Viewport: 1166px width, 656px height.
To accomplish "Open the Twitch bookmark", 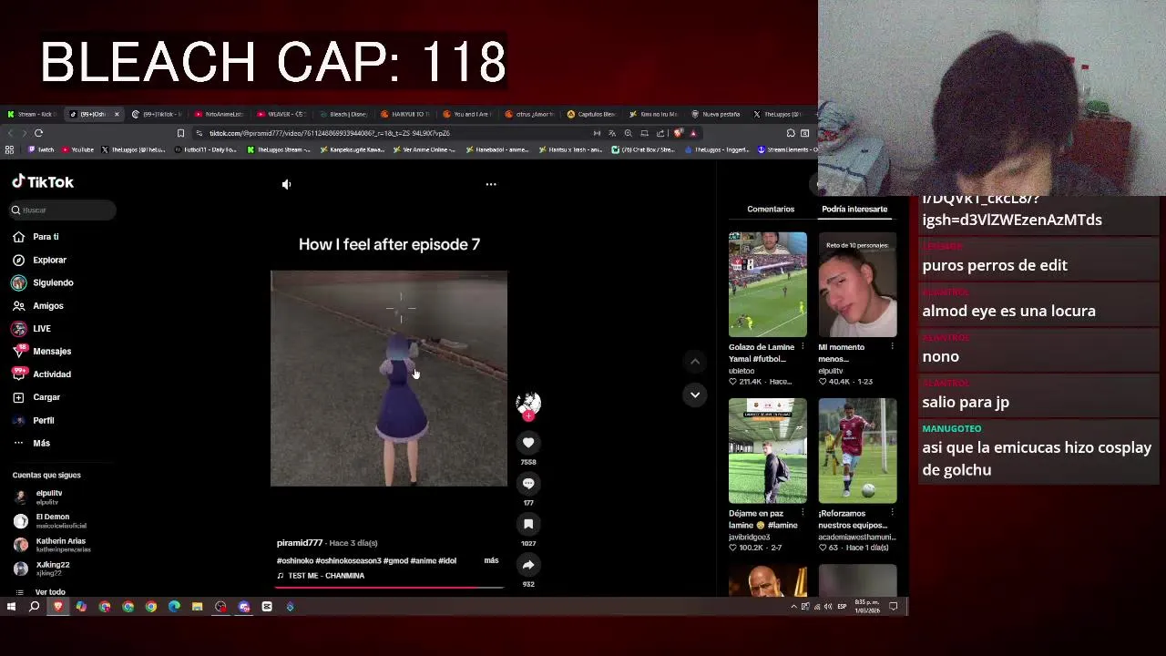I will point(41,149).
